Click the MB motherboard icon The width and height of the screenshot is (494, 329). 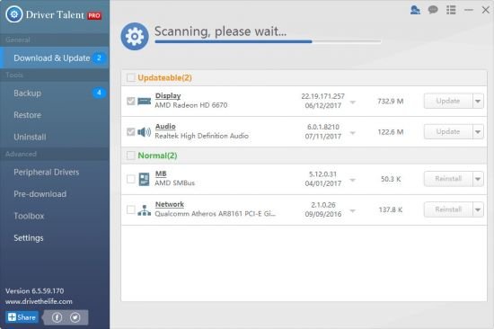145,179
